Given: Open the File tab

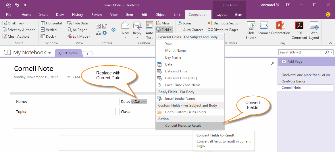Looking at the screenshot, I should (9, 15).
